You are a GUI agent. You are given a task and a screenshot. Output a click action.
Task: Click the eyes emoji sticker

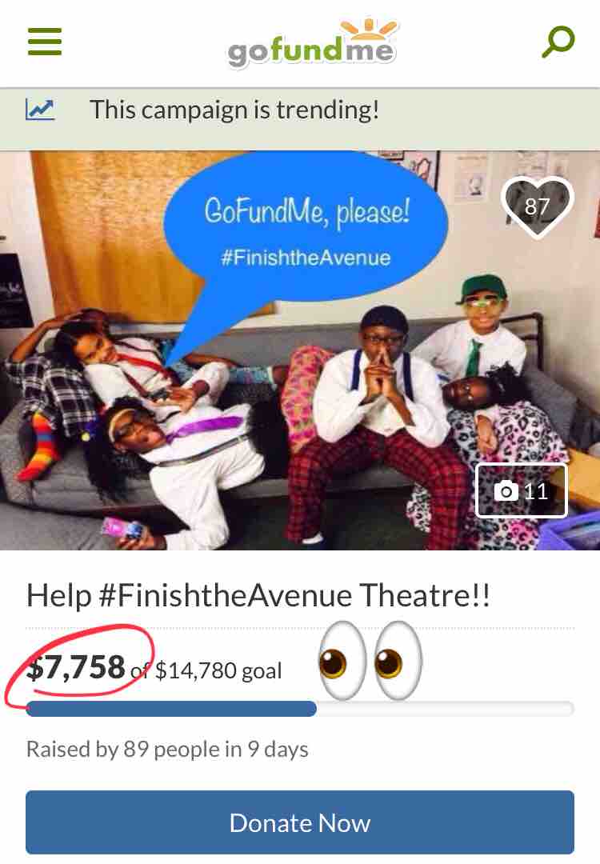pyautogui.click(x=370, y=660)
